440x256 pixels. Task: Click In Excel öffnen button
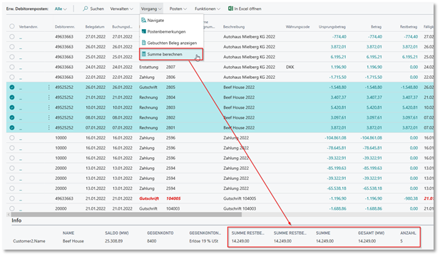245,9
